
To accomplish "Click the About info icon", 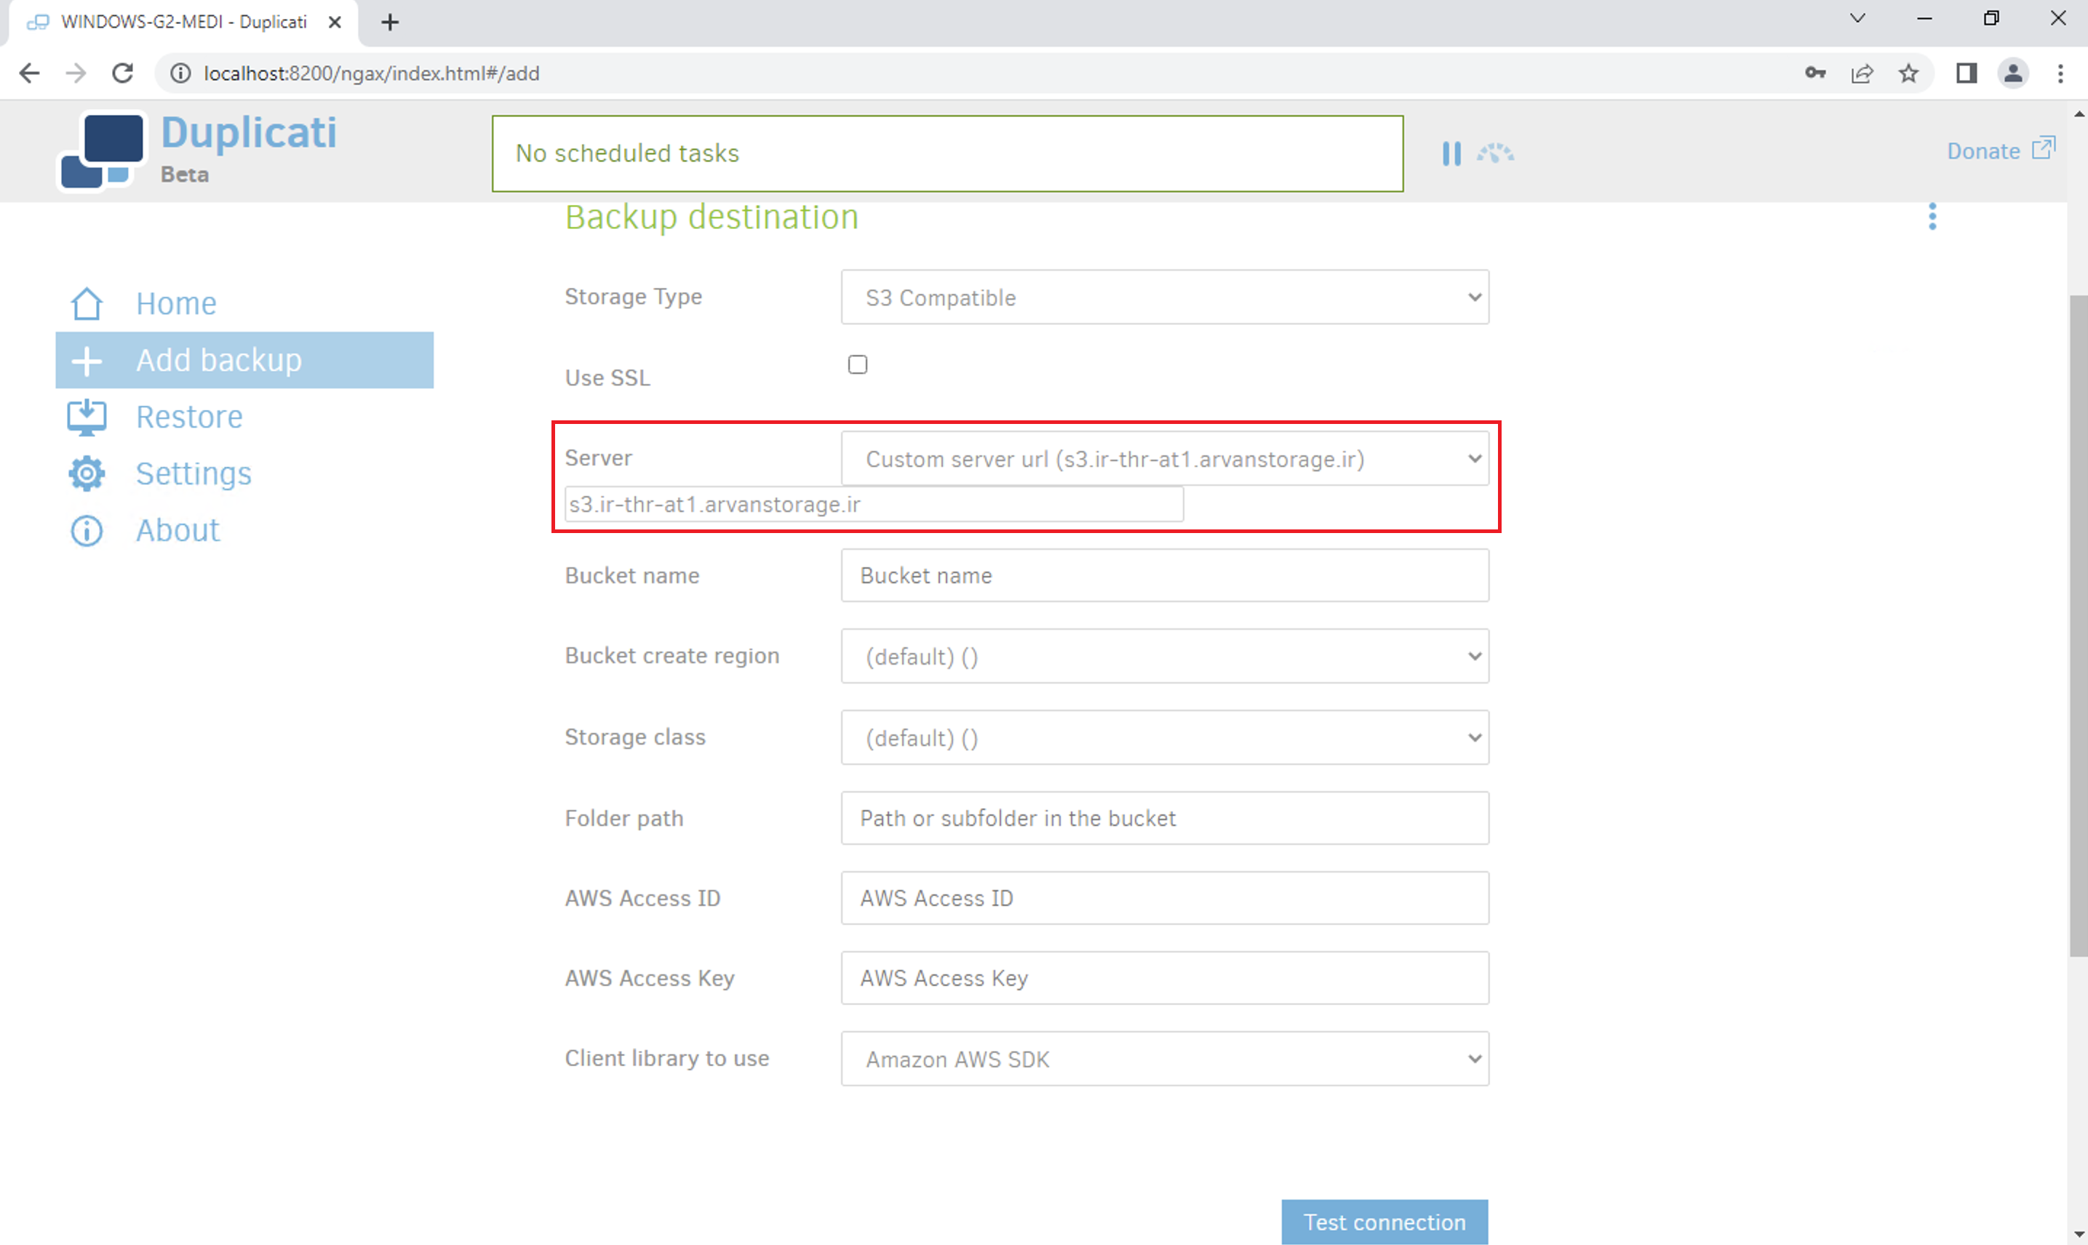I will [87, 531].
